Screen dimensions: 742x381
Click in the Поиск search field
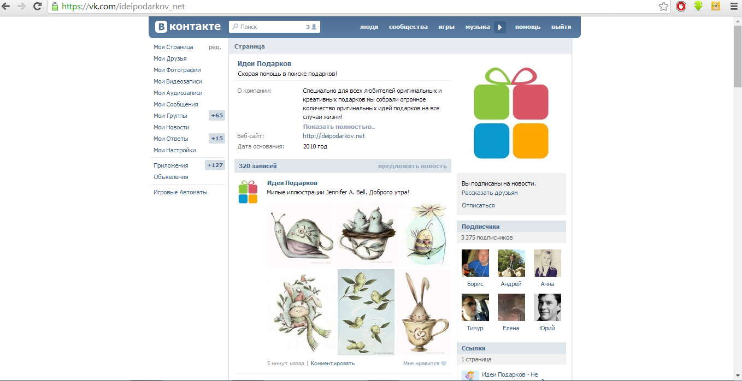[x=274, y=27]
